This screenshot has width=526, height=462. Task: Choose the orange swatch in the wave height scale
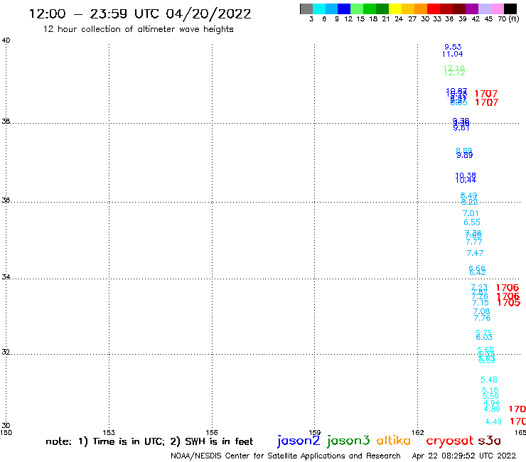pyautogui.click(x=421, y=9)
